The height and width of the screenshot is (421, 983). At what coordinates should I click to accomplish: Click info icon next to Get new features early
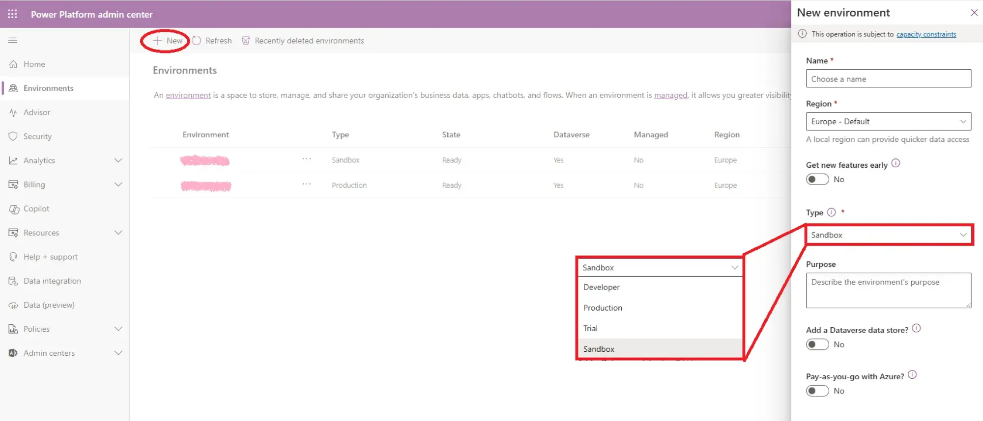pyautogui.click(x=896, y=163)
